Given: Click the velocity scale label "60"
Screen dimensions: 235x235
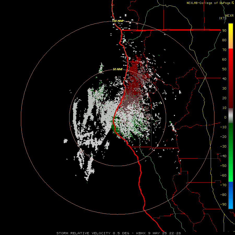Looking at the screenshot, I should coord(224,60).
